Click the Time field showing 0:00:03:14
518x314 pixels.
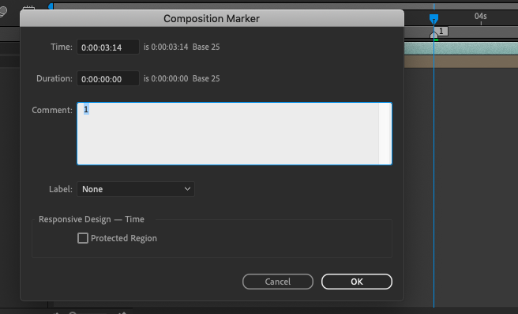108,47
